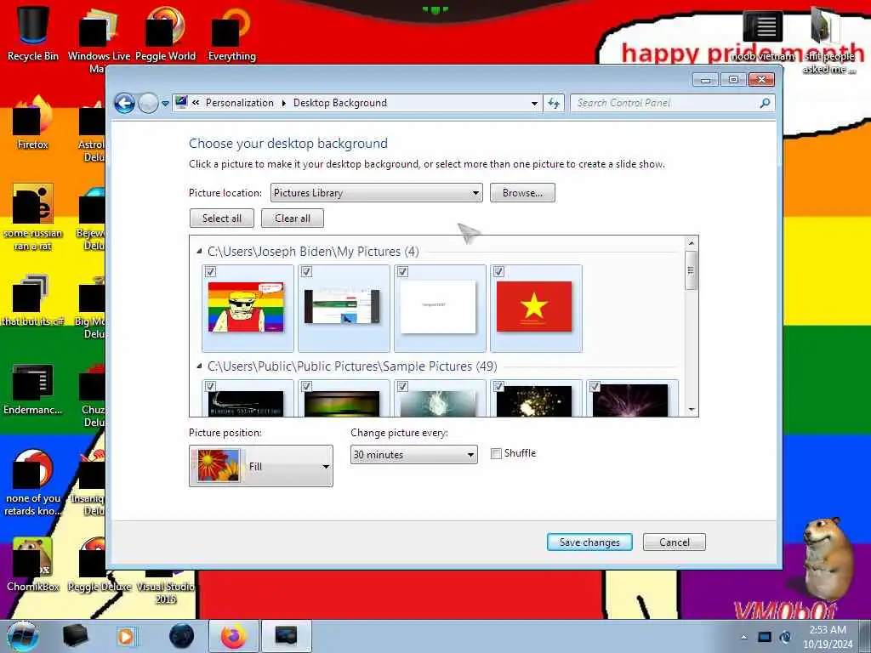
Task: Uncheck the green glow sample picture checkbox
Action: click(x=306, y=387)
